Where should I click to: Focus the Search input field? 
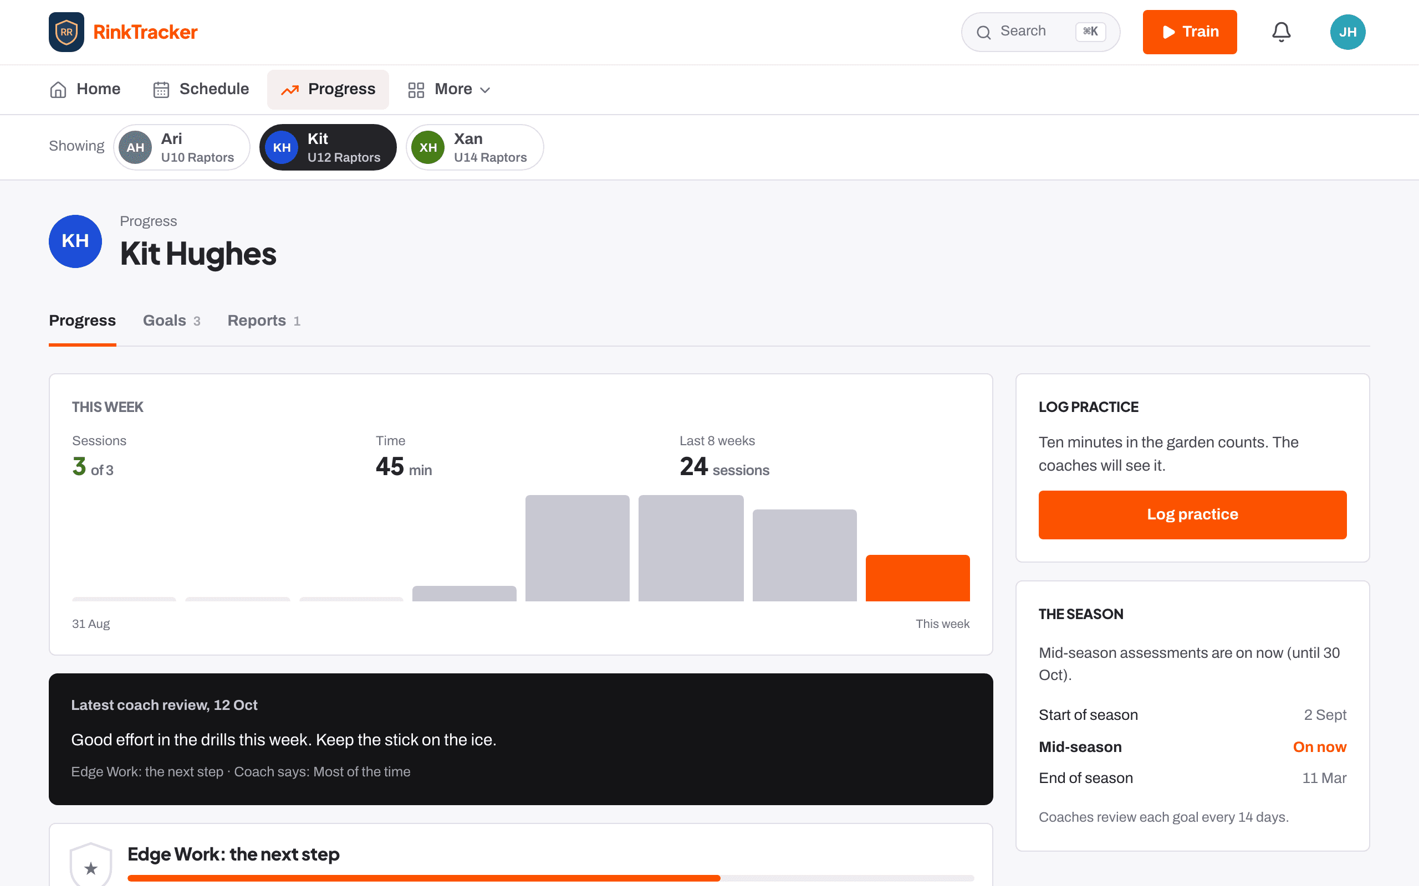[1040, 32]
